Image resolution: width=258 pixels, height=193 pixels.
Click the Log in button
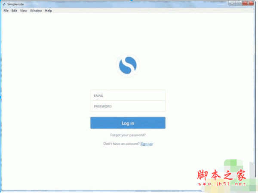tap(128, 123)
